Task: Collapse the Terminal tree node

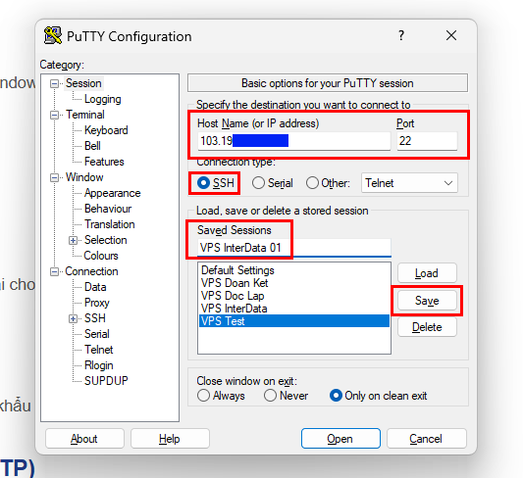Action: 54,116
